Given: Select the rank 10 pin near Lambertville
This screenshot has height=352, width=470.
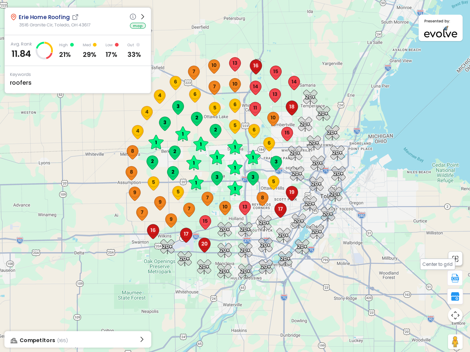Looking at the screenshot, I should point(273,119).
